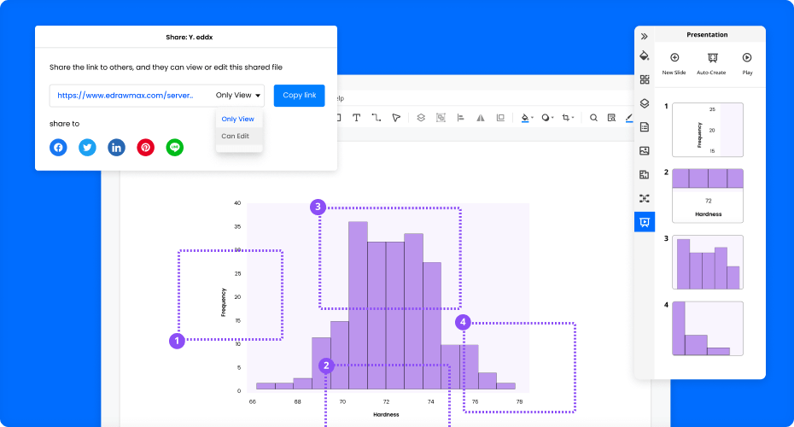Open the Theme grid sidebar panel
This screenshot has width=794, height=427.
click(644, 79)
